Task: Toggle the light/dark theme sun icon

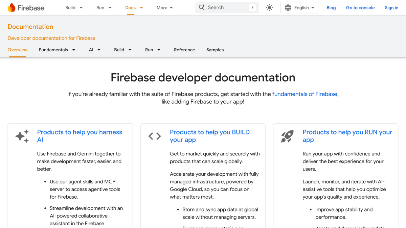Action: 269,8
